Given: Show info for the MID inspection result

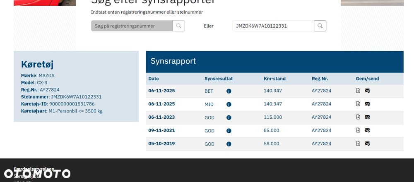Looking at the screenshot, I should coord(229,104).
